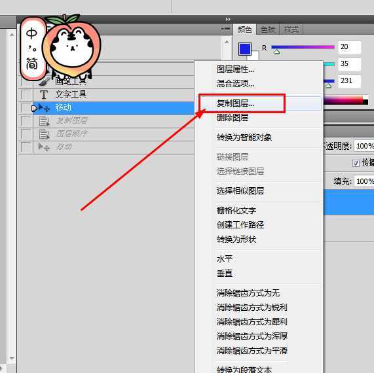
Task: Click the R channel color slider track
Action: [x=303, y=47]
